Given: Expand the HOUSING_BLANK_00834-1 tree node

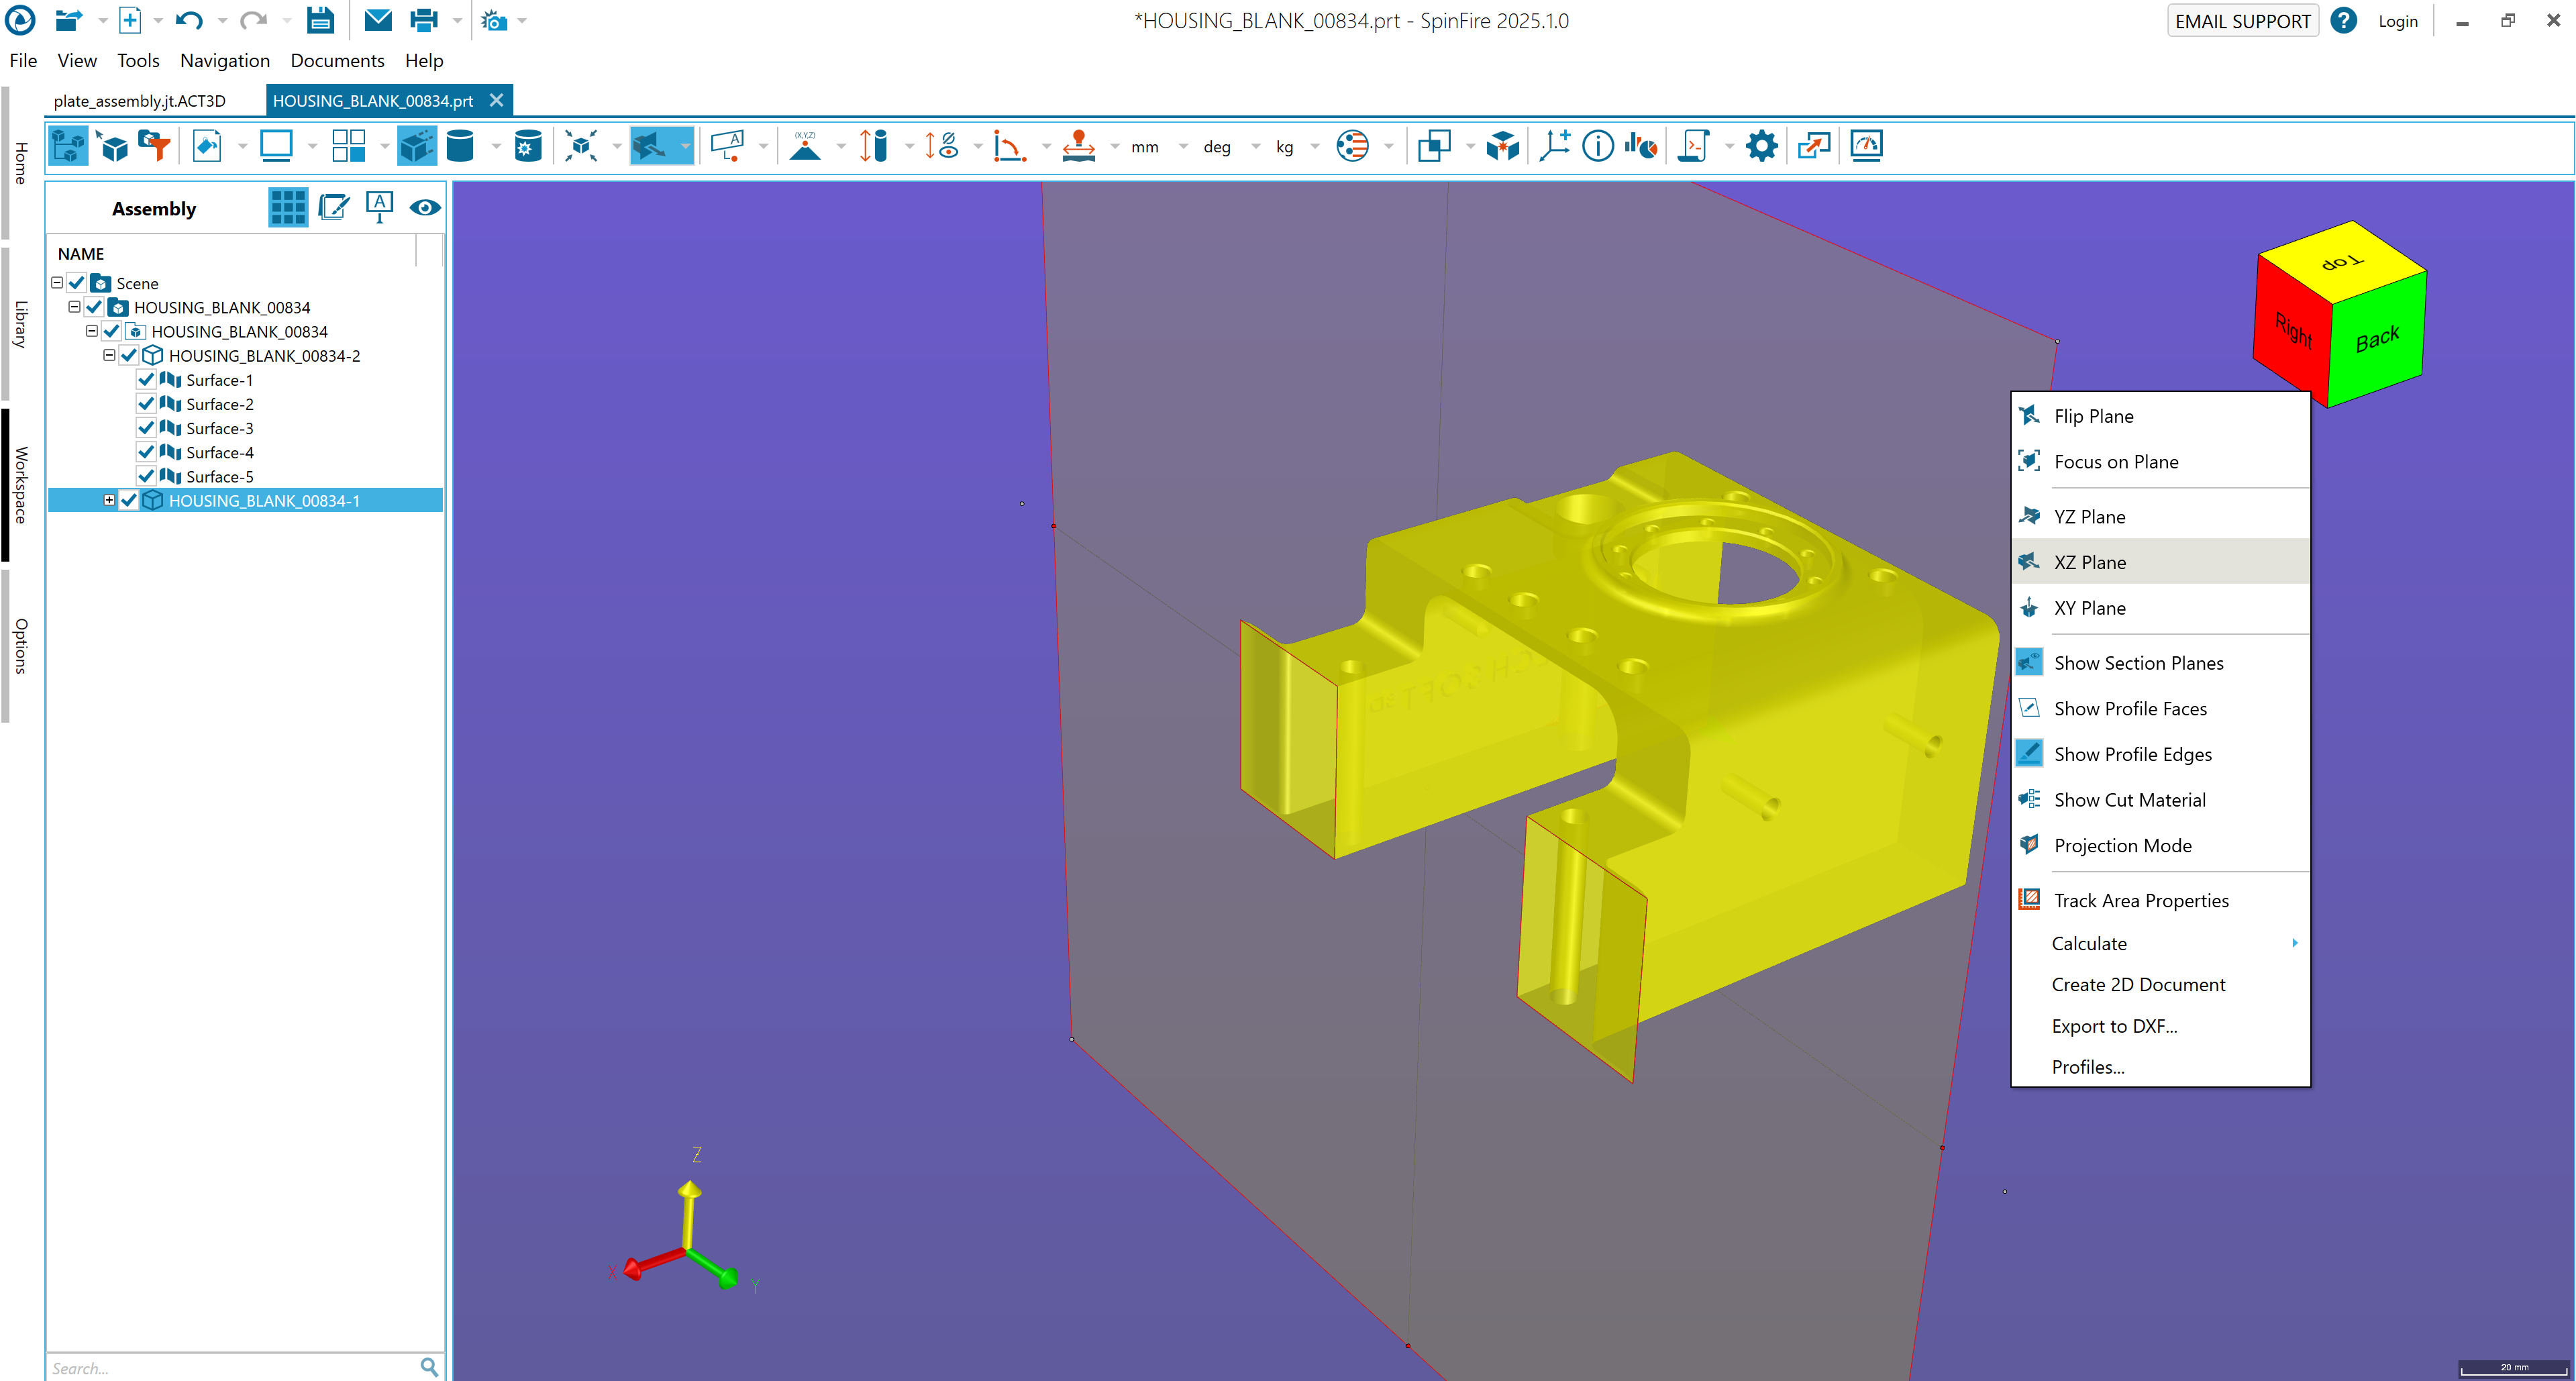Looking at the screenshot, I should (x=109, y=500).
